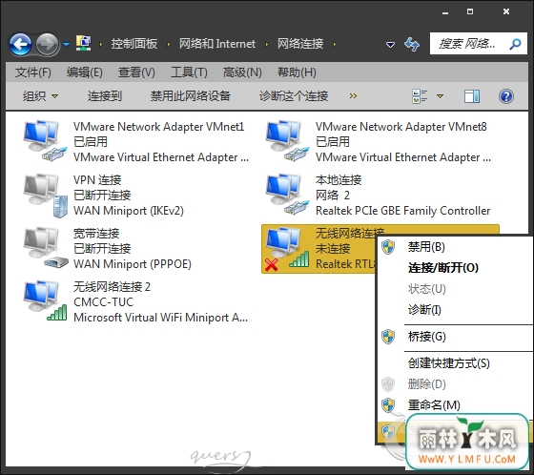
Task: Click the shield icon beside 重命名(M)
Action: [x=388, y=405]
